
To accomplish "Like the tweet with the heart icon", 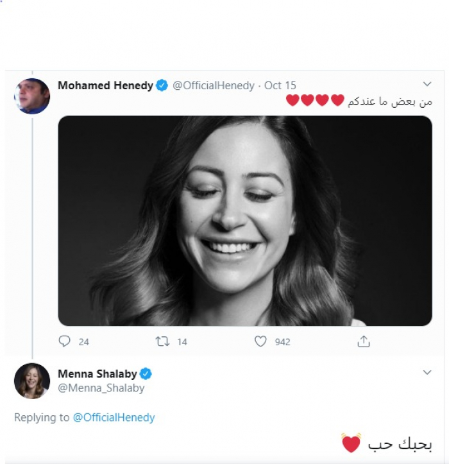I will tap(260, 341).
